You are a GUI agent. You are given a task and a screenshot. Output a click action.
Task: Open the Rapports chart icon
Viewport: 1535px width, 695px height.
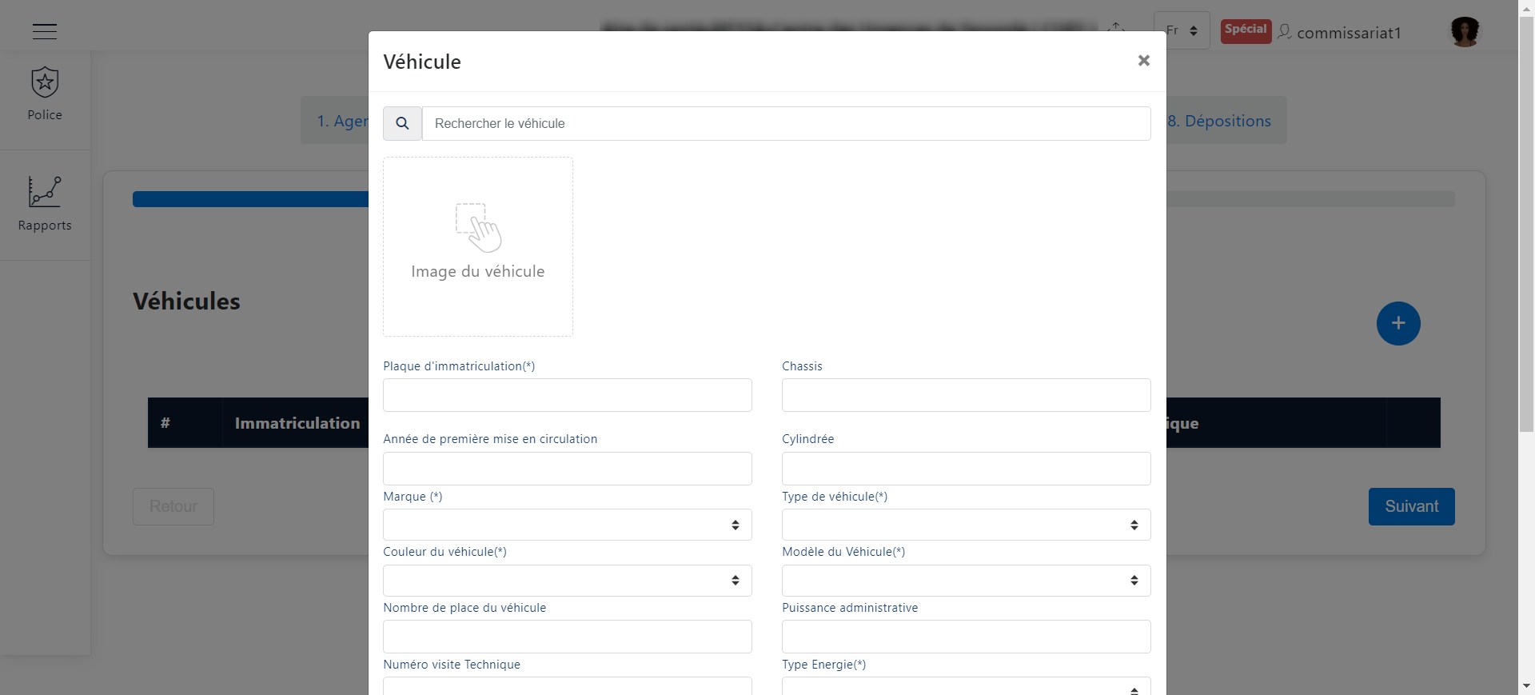[x=45, y=192]
